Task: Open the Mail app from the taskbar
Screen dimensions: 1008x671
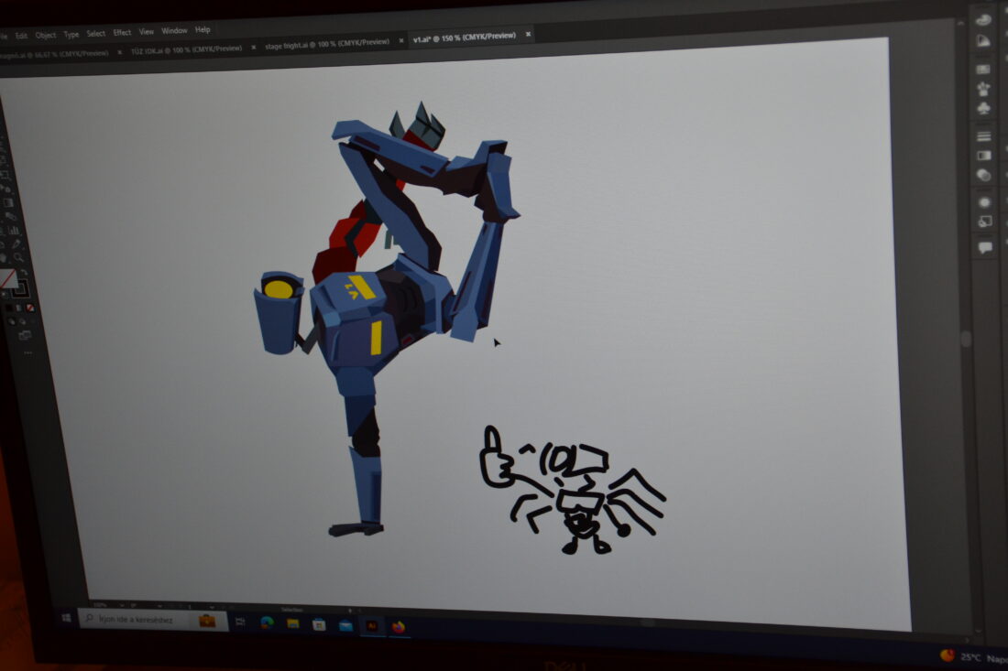Action: [345, 625]
